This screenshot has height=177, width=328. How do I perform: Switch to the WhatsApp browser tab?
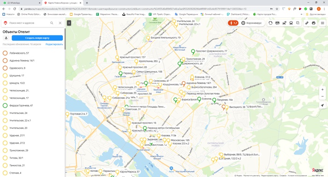click(x=22, y=3)
